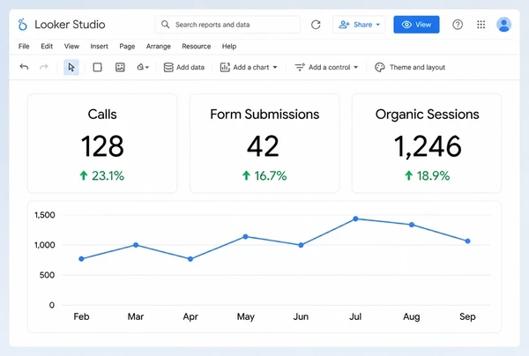Click the Sep axis label

(x=467, y=316)
